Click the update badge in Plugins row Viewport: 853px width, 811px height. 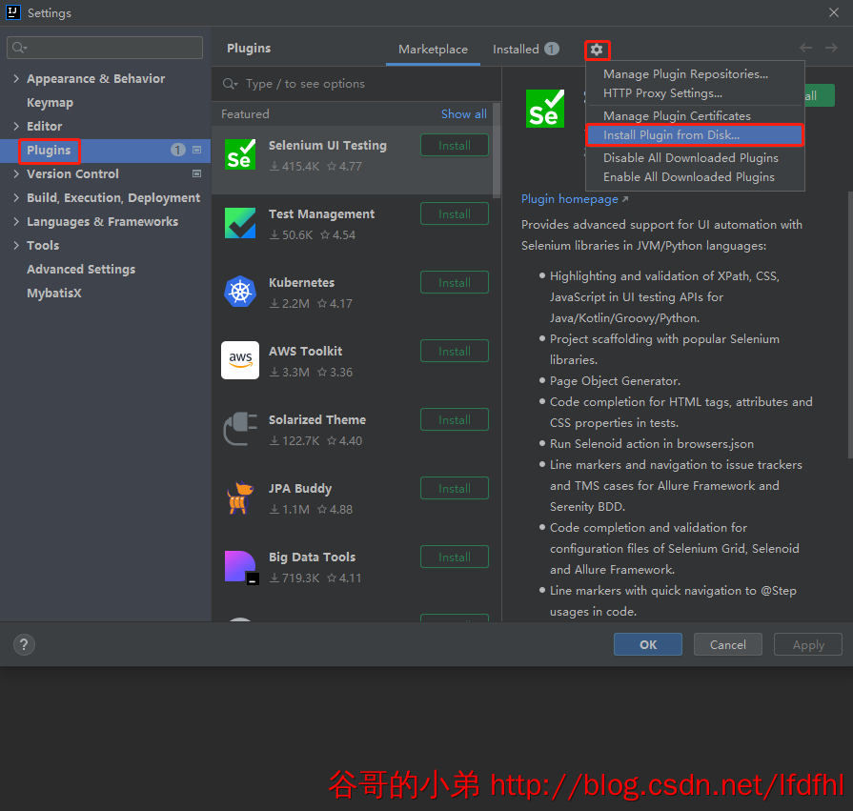pos(178,150)
